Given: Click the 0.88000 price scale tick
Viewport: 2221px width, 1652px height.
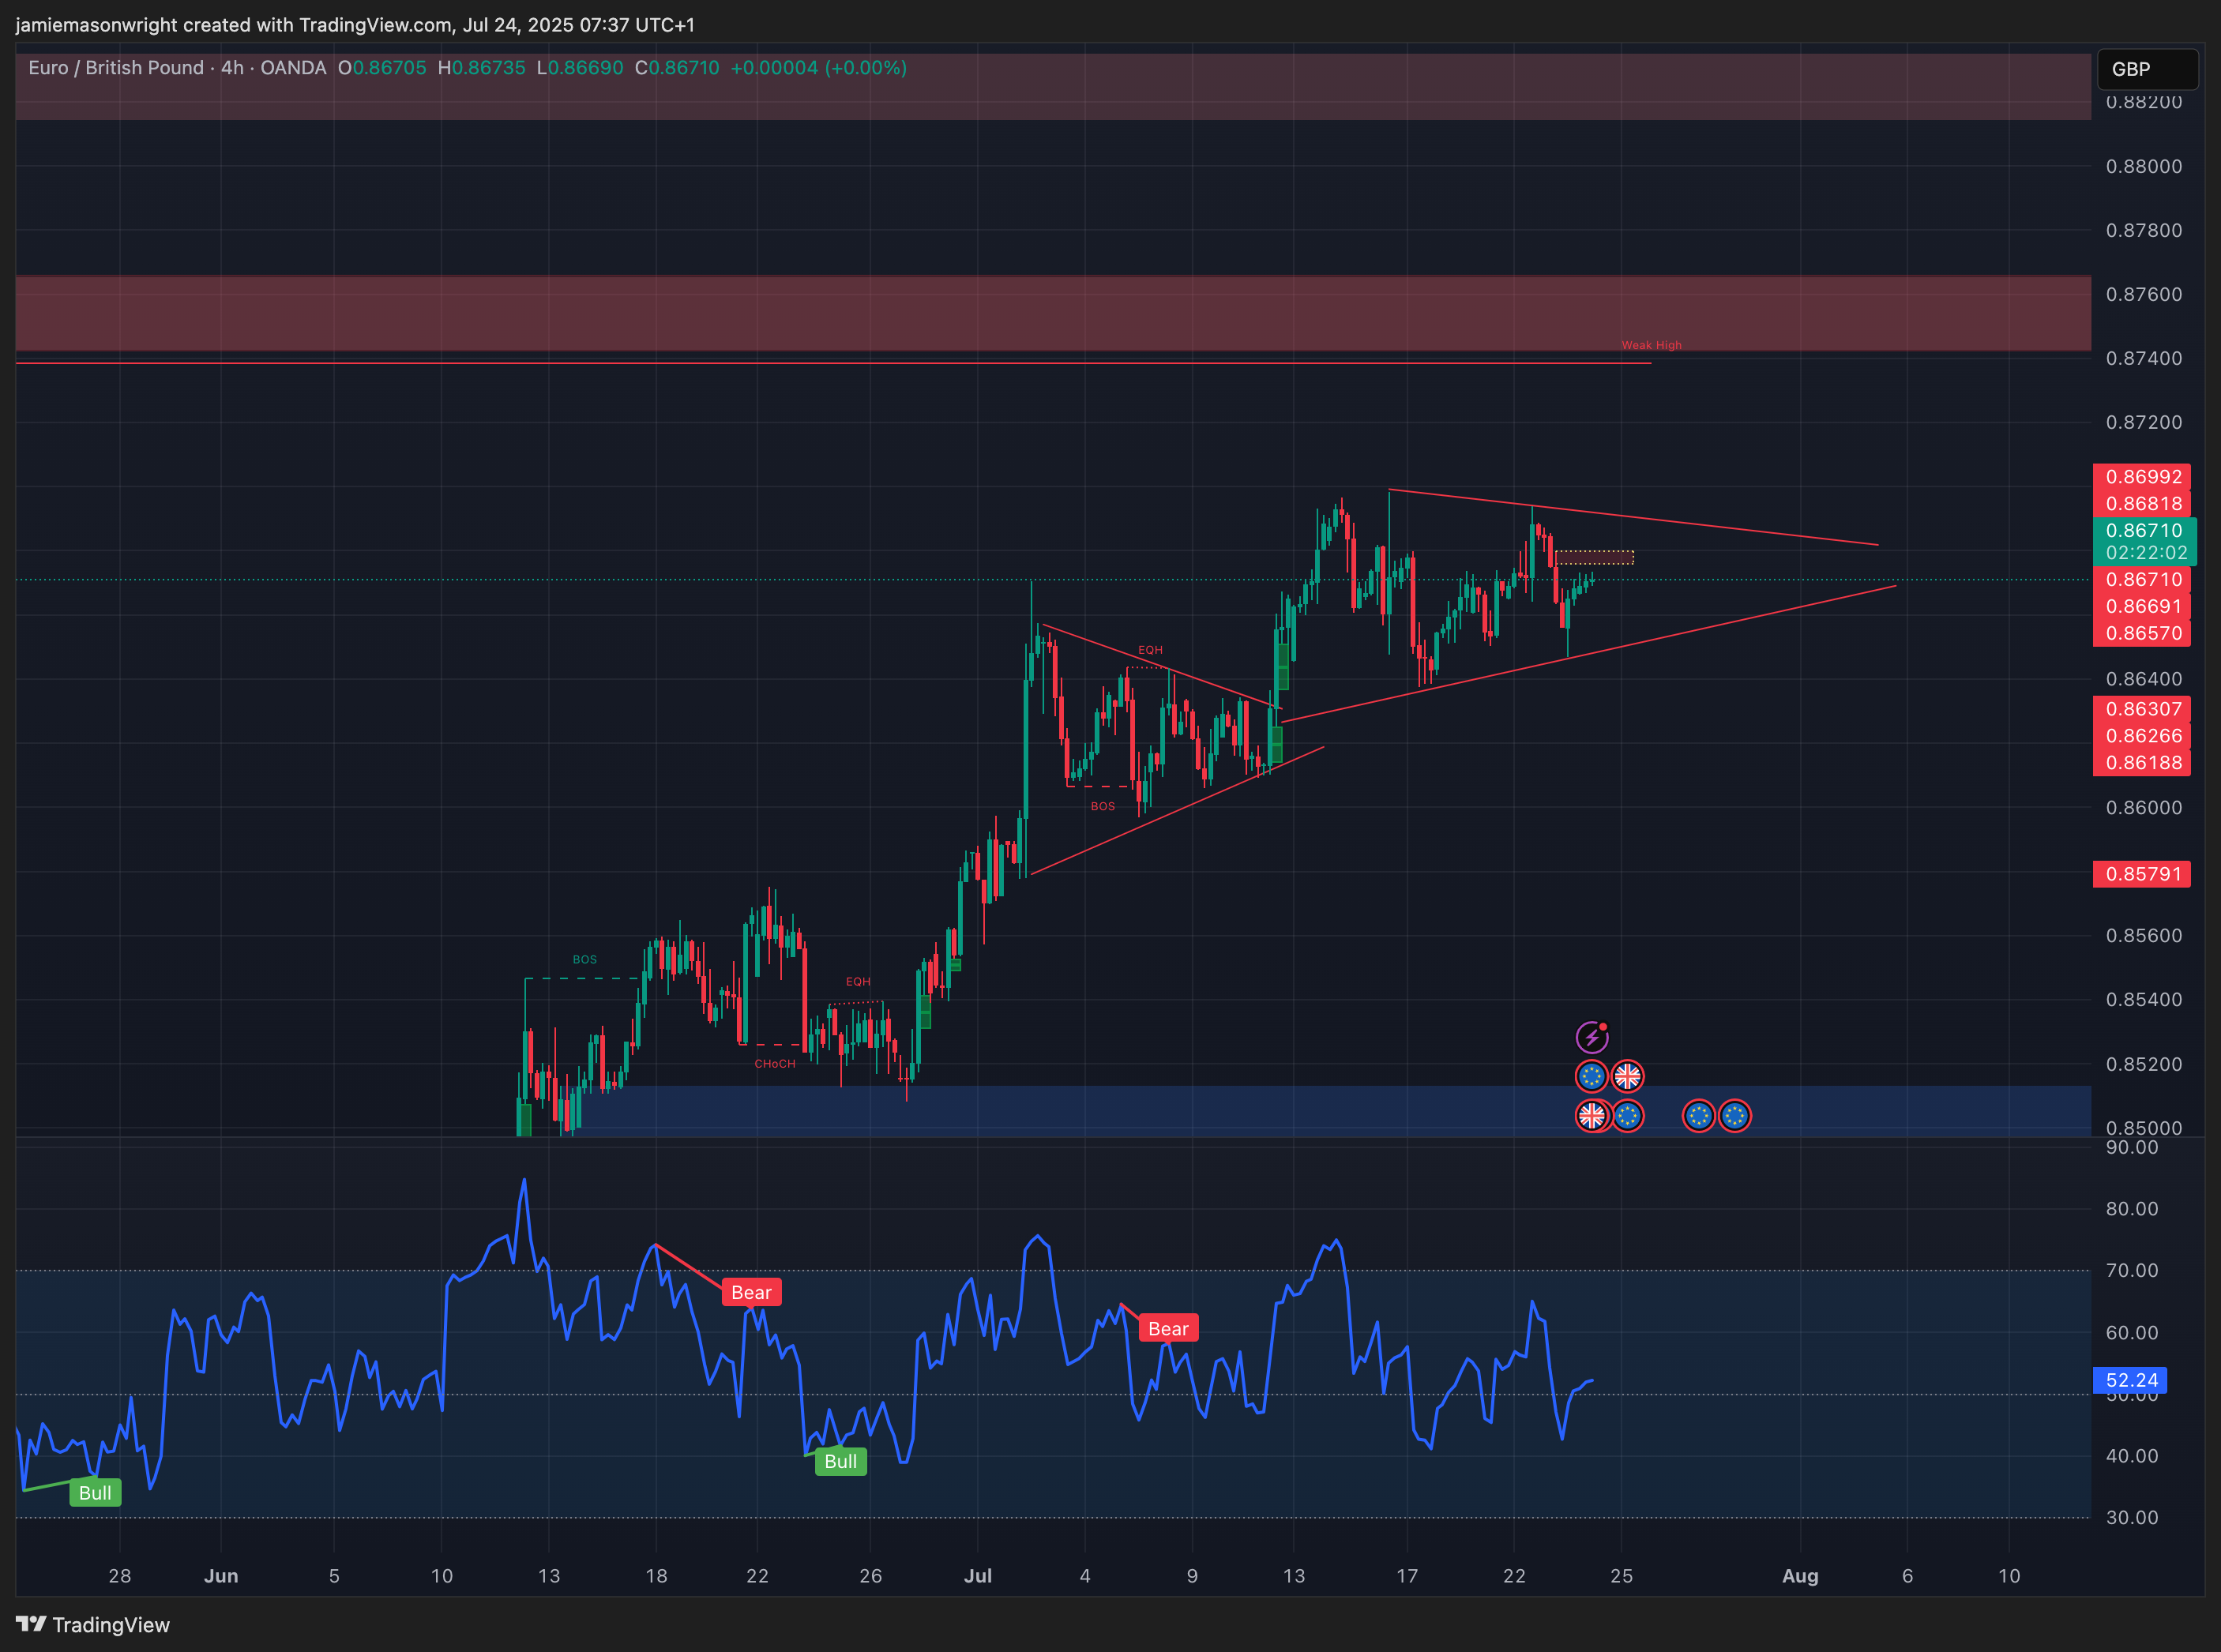Looking at the screenshot, I should click(x=2144, y=166).
